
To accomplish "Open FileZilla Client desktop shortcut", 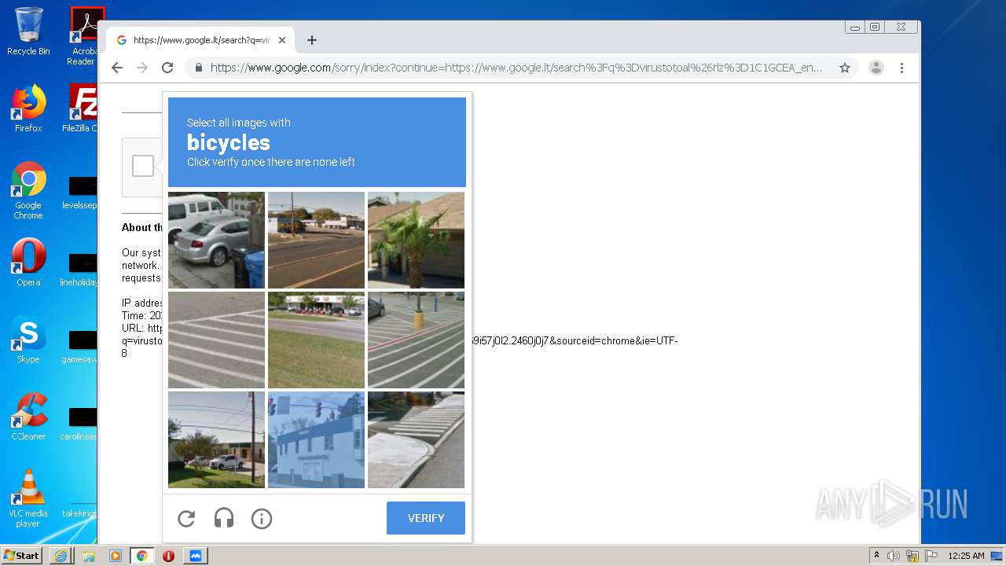I will pos(81,108).
